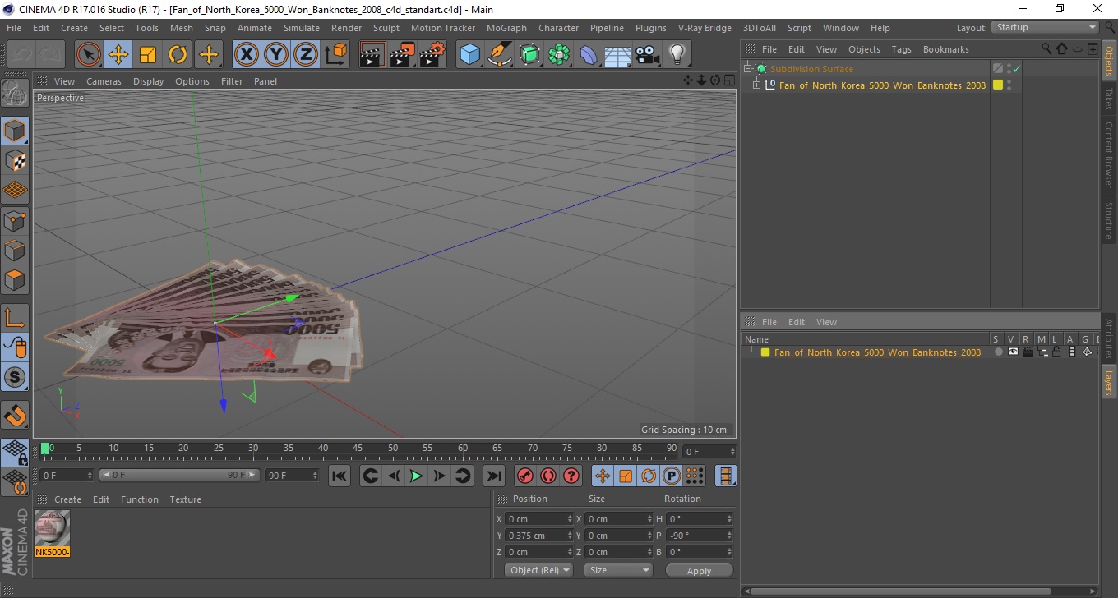Screen dimensions: 1118x598
Task: Open the Spline Pen tool
Action: click(500, 55)
